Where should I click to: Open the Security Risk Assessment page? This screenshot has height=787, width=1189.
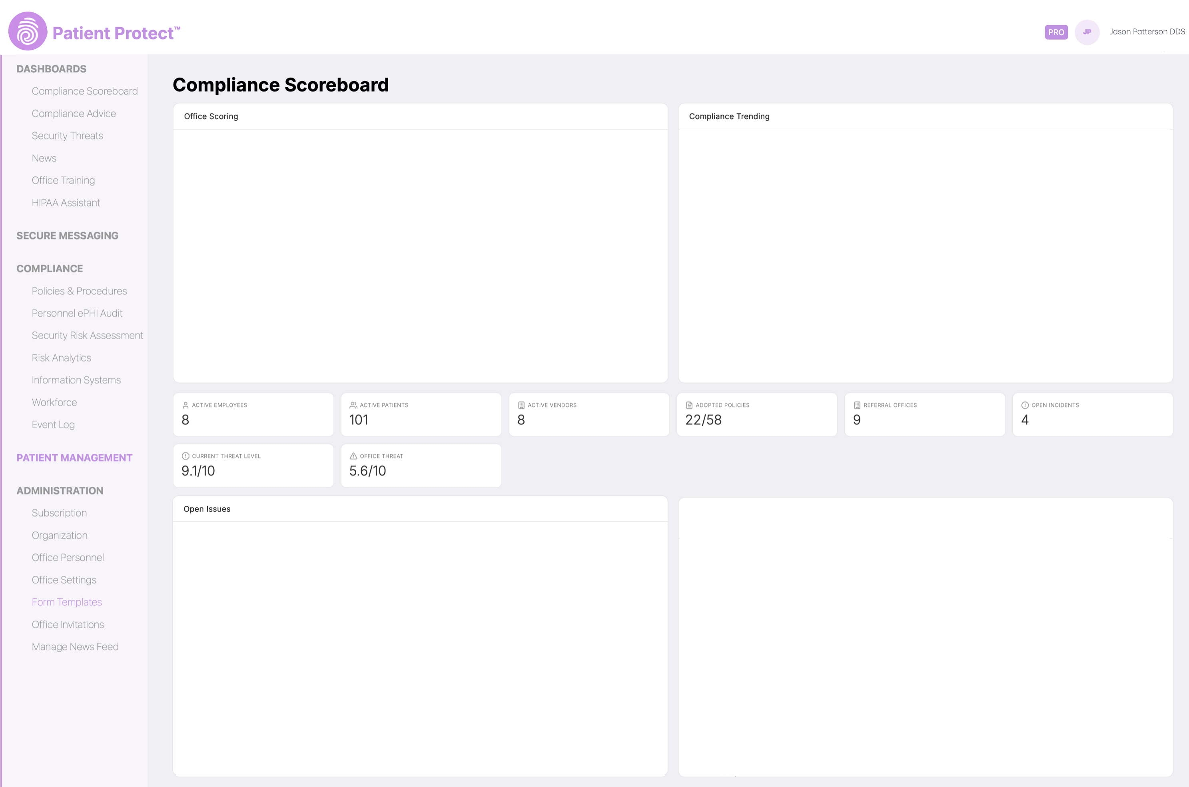(x=87, y=335)
